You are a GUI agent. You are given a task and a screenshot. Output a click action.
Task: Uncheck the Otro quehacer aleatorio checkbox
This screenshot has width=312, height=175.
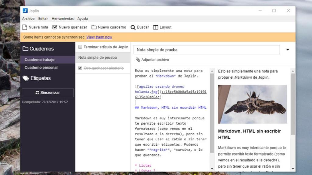point(81,68)
